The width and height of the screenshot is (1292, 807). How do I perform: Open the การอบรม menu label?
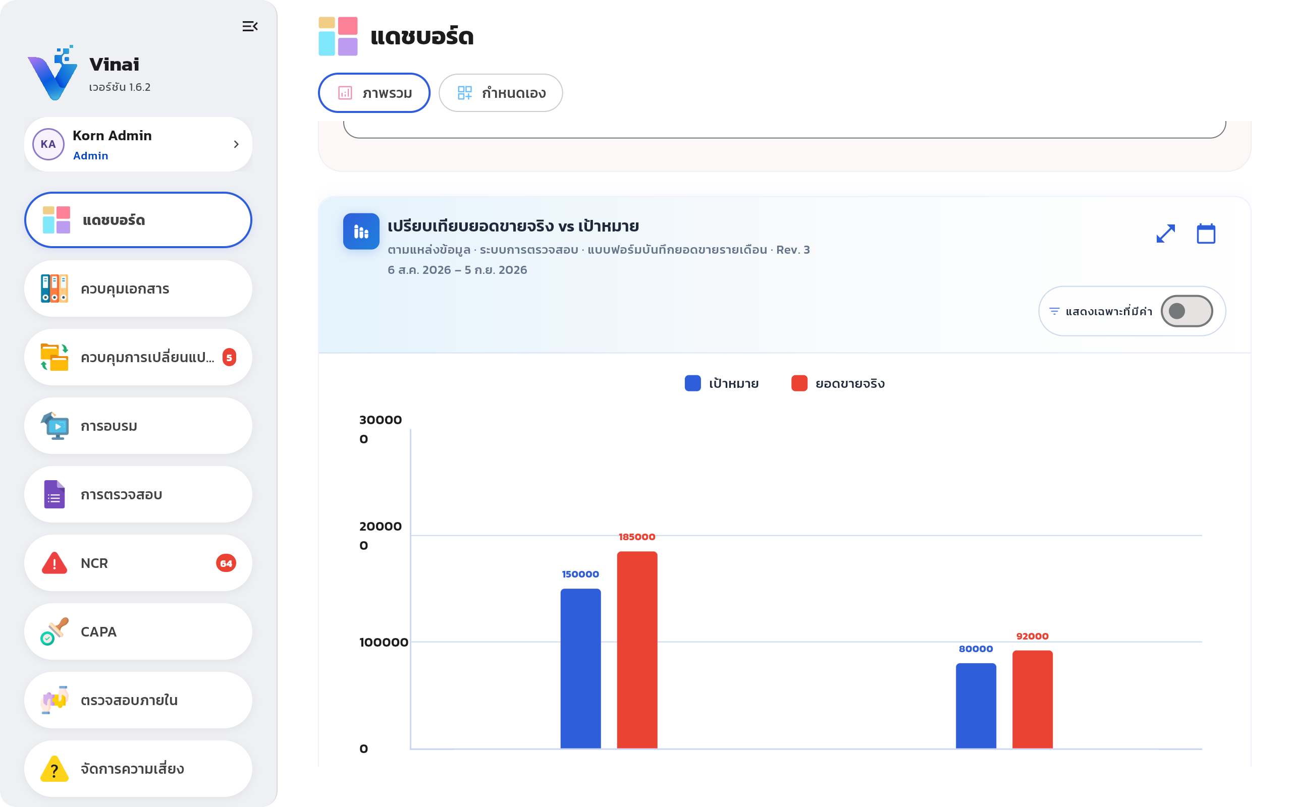(109, 426)
